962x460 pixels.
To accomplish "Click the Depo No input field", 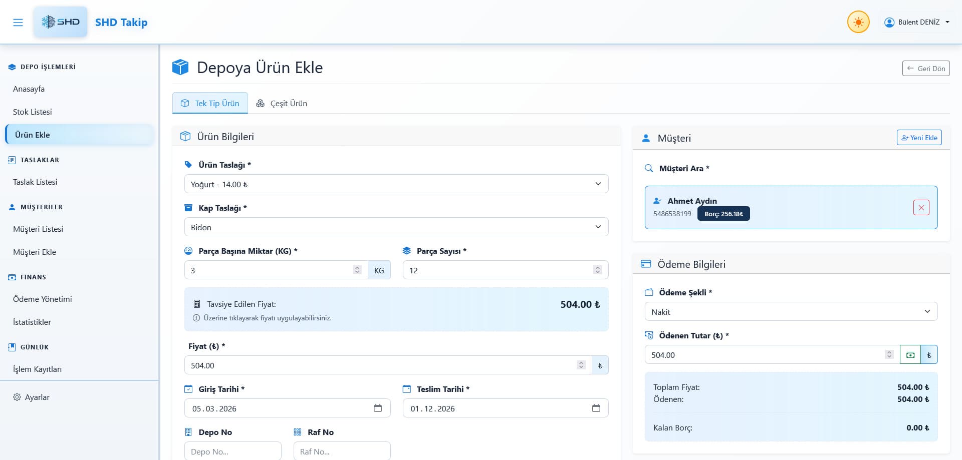I will pos(232,451).
